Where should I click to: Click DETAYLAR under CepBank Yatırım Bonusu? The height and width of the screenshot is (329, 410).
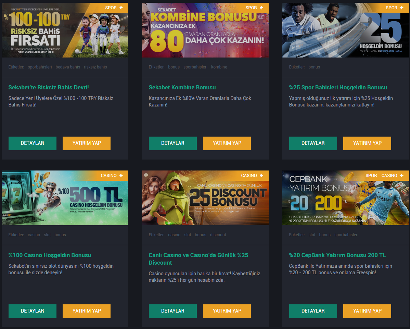click(313, 311)
